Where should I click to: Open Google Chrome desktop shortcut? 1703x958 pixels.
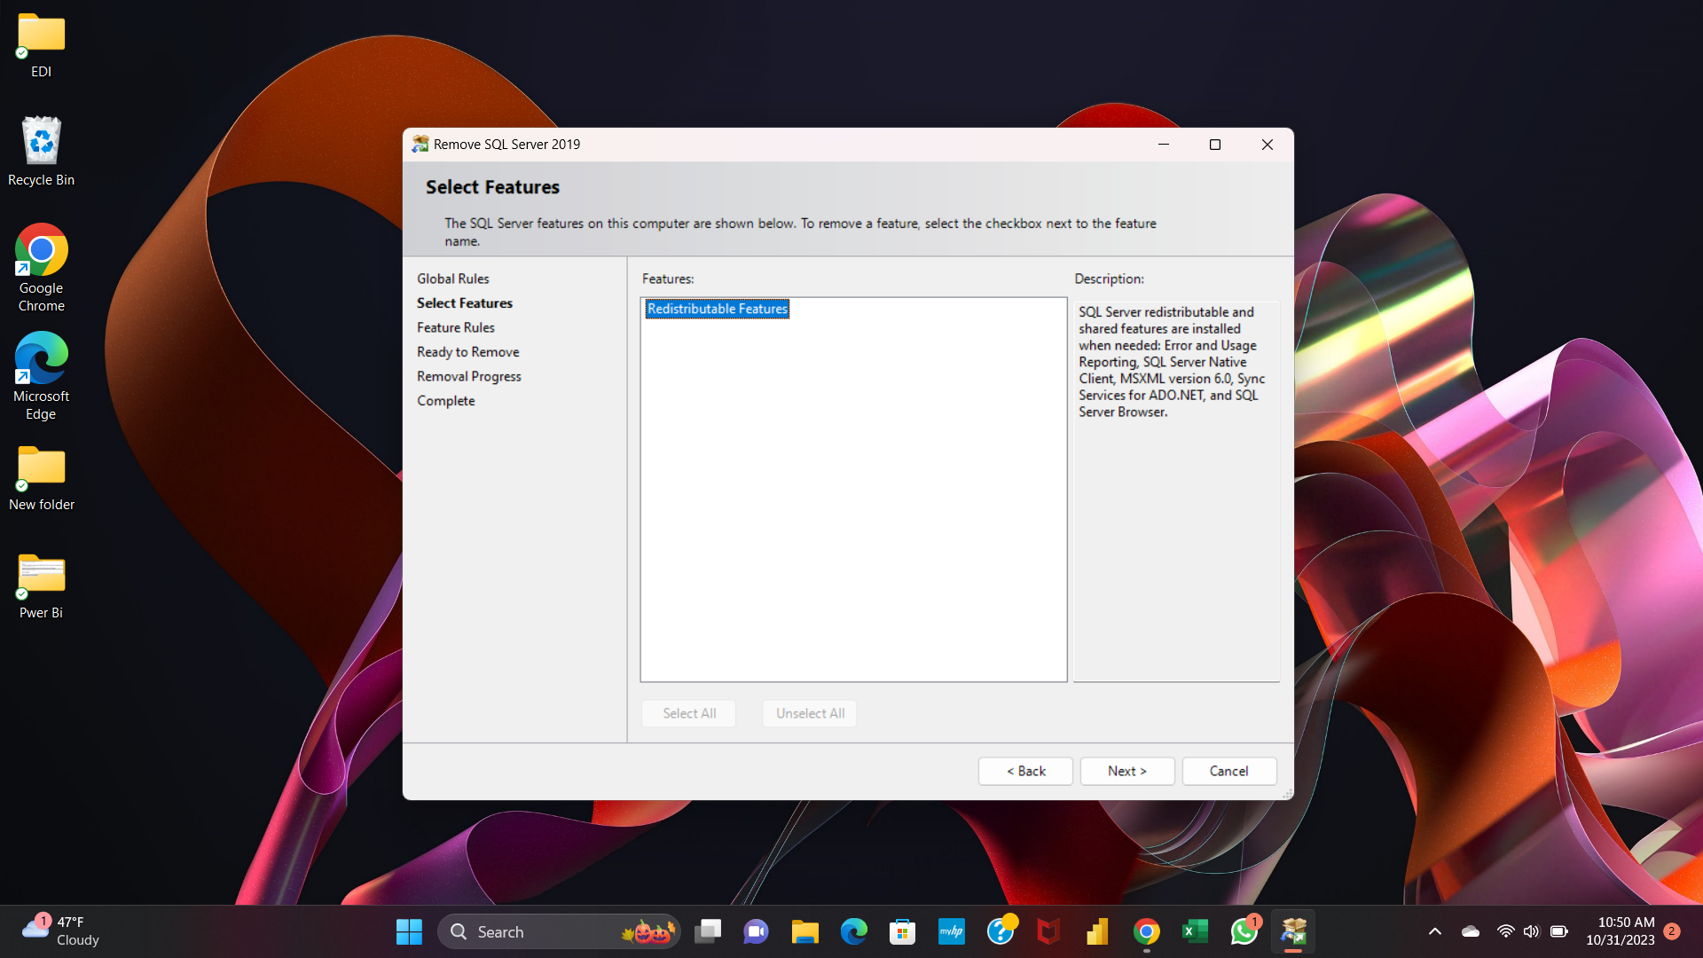click(41, 251)
